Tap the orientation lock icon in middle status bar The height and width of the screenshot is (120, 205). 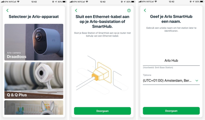click(x=122, y=2)
